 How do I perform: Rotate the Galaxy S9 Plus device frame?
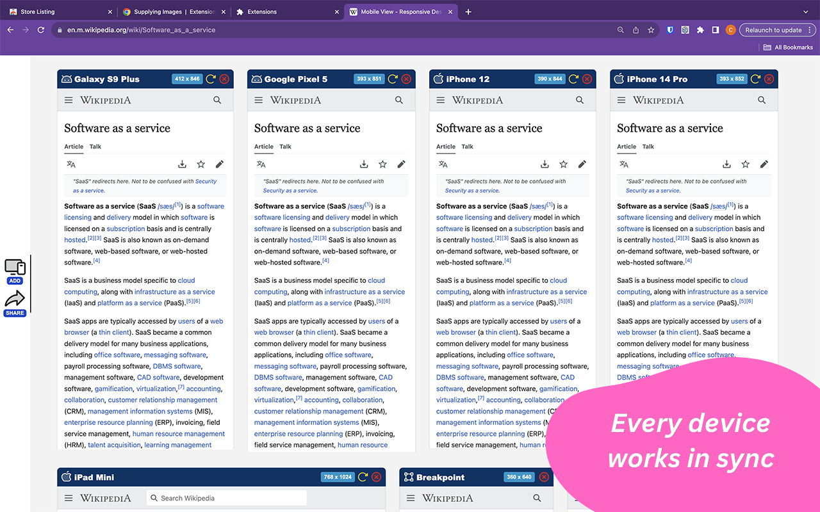[211, 79]
